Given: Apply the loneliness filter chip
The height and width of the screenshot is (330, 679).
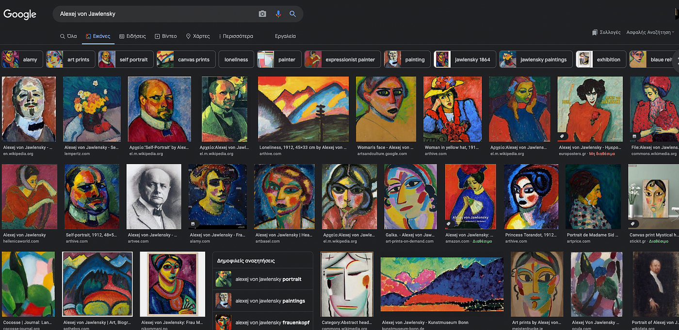Looking at the screenshot, I should tap(236, 60).
